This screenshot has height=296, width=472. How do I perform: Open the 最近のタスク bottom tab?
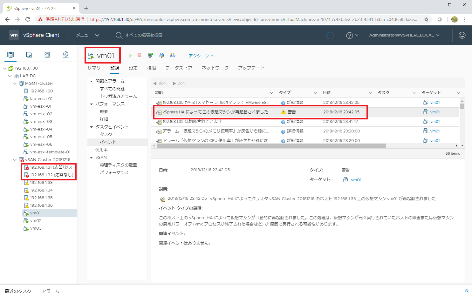18,291
